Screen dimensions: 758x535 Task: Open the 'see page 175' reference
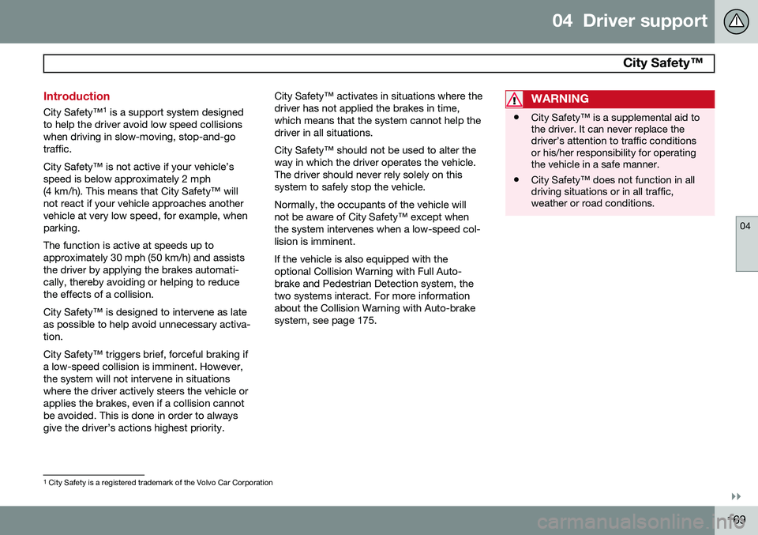[x=344, y=320]
